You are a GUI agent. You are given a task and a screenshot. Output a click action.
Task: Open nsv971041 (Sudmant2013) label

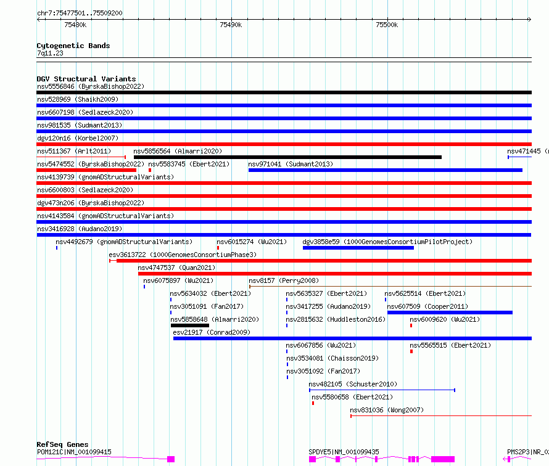click(291, 164)
